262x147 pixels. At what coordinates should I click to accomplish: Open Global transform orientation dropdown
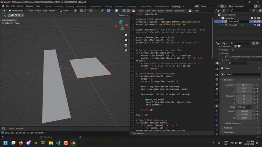click(65, 11)
